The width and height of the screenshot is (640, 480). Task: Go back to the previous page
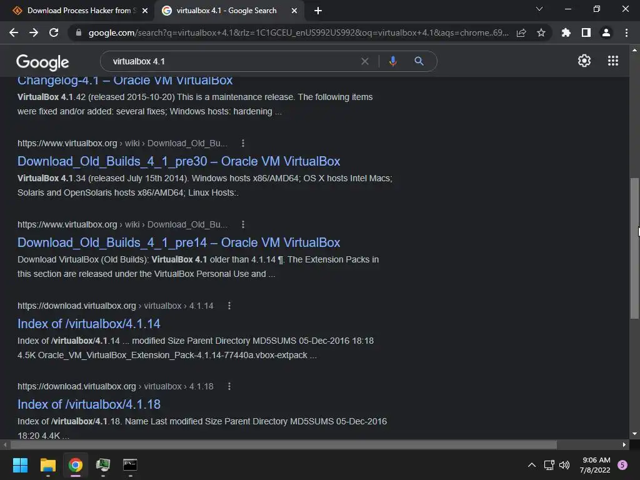(x=14, y=32)
